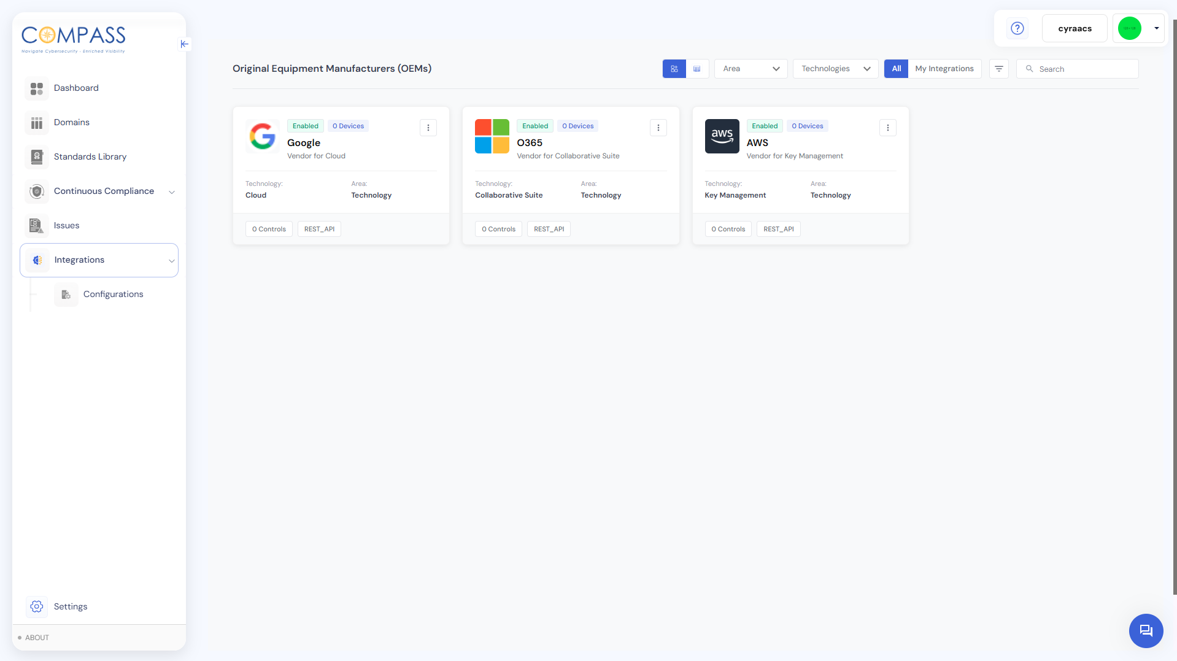This screenshot has height=661, width=1177.
Task: Expand the Continuous Compliance chevron
Action: [172, 192]
